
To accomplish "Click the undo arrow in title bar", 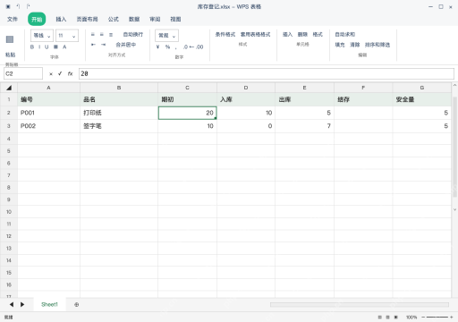I will [18, 6].
